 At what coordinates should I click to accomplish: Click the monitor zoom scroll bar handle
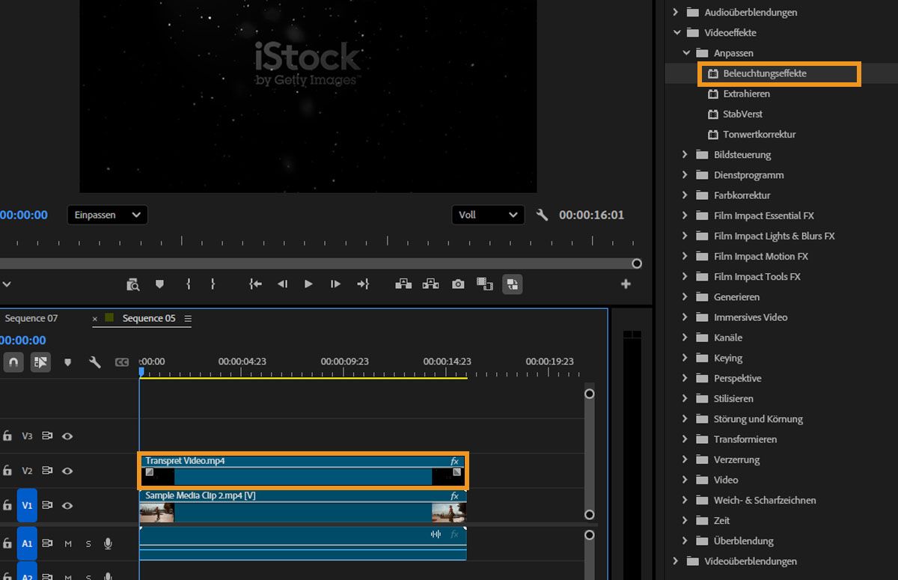(637, 263)
